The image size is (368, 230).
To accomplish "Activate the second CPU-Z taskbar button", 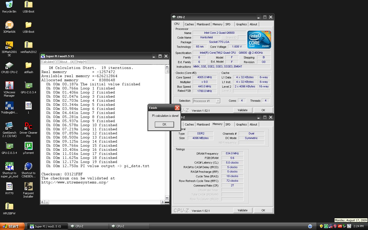I will point(129,226).
